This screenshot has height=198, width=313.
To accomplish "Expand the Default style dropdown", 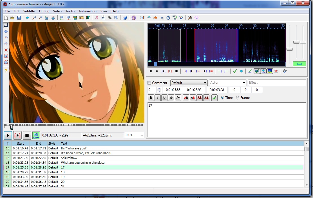I will [x=189, y=83].
